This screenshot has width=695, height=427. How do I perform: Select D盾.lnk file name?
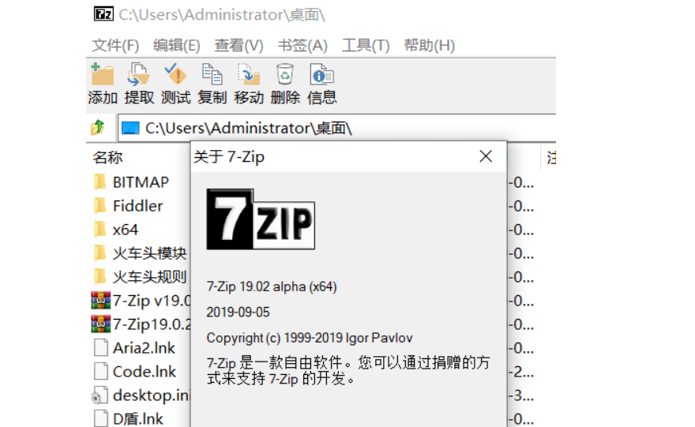pos(138,419)
